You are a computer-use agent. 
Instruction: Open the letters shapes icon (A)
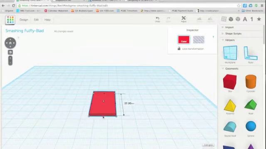[245, 19]
